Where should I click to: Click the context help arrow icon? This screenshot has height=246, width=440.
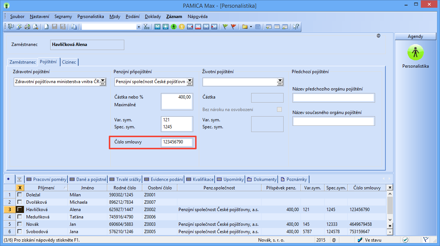[x=296, y=26]
